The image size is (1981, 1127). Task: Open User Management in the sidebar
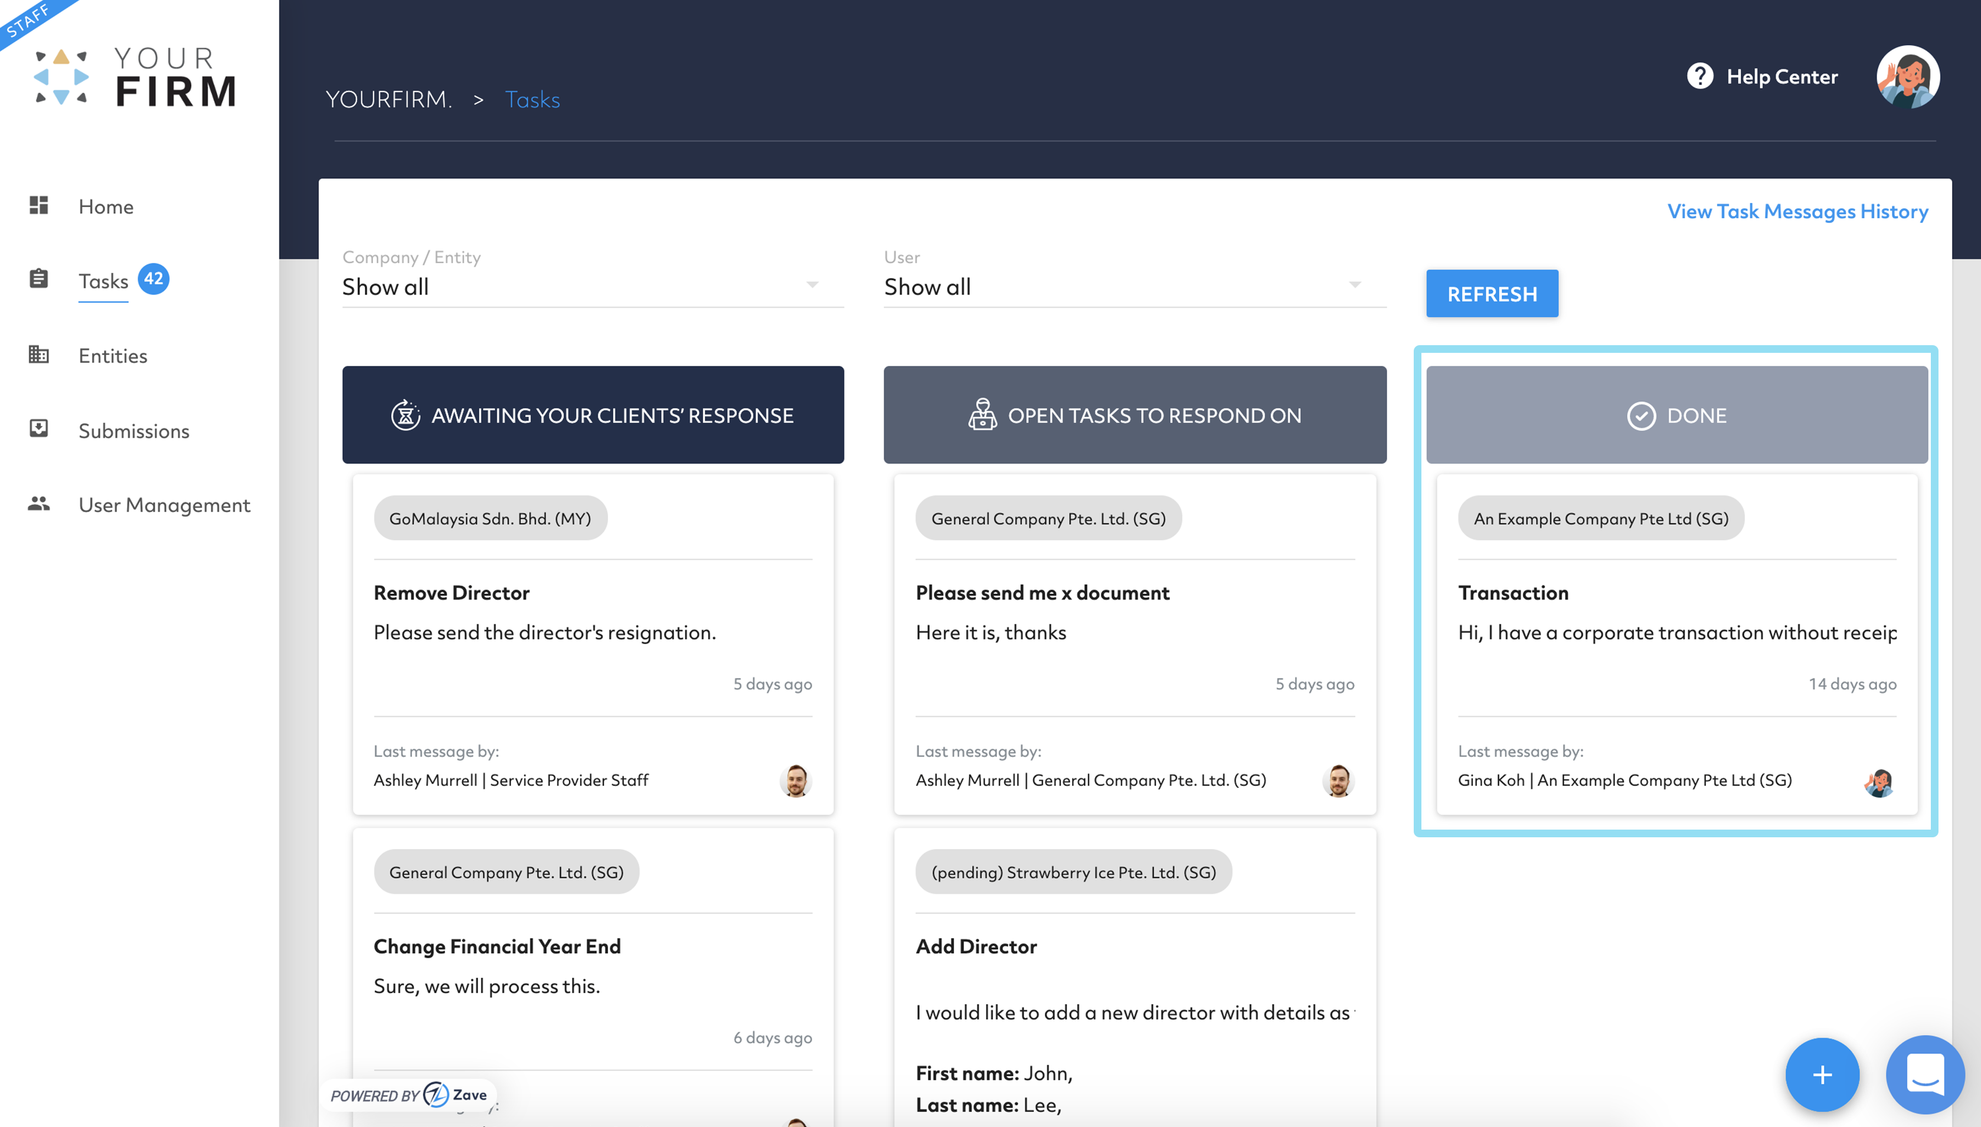[164, 504]
